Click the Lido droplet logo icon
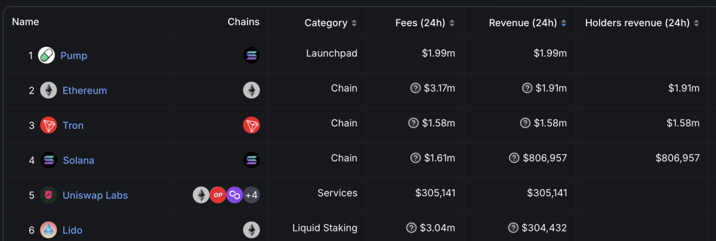716x241 pixels. [48, 230]
